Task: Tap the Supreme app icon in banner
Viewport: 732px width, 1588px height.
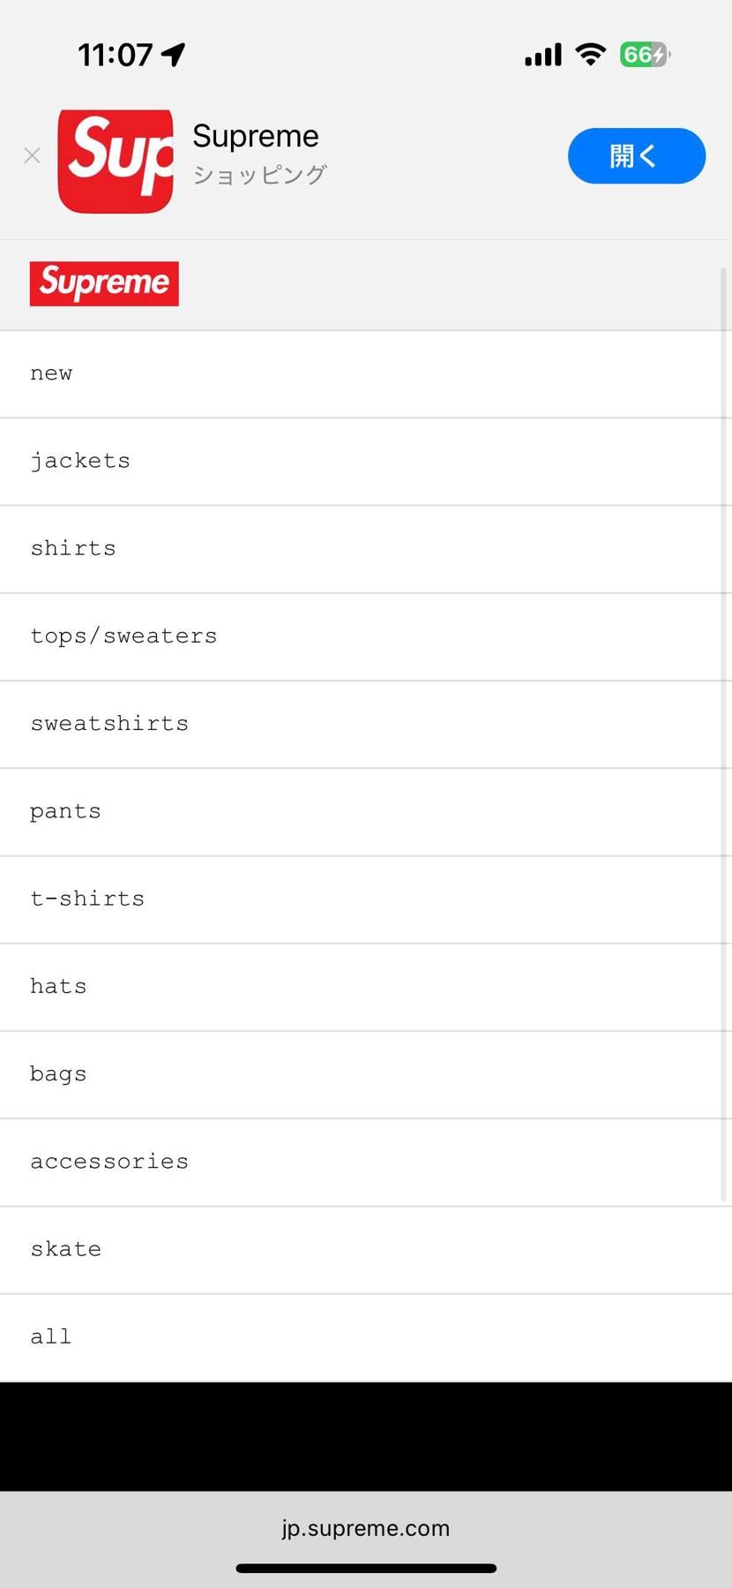Action: click(x=116, y=161)
